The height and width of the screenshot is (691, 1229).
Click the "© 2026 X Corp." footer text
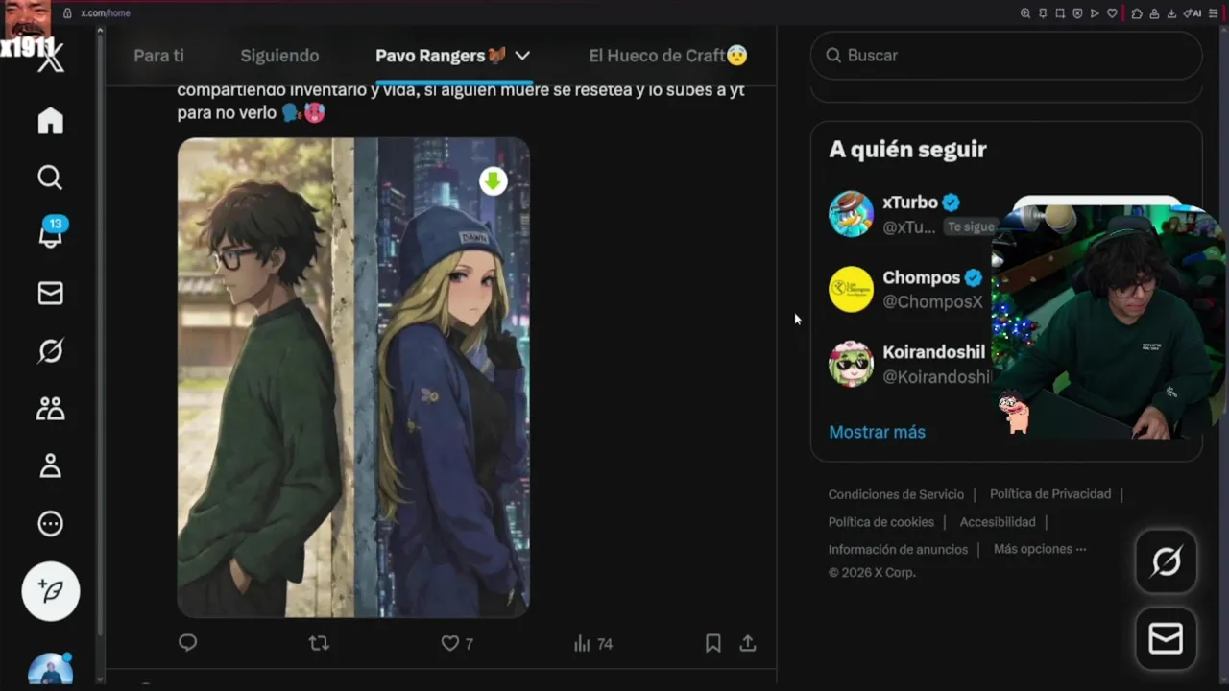[872, 572]
